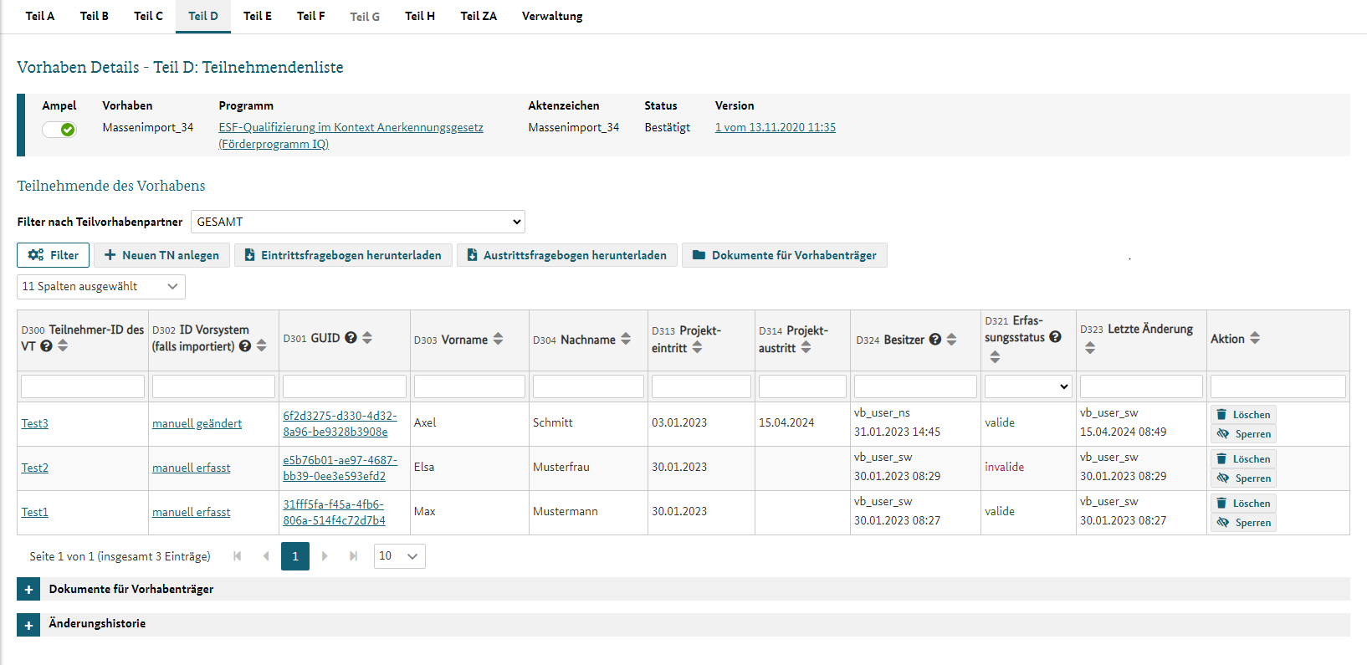The width and height of the screenshot is (1367, 665).
Task: Toggle the Ampel status switch
Action: pyautogui.click(x=59, y=129)
